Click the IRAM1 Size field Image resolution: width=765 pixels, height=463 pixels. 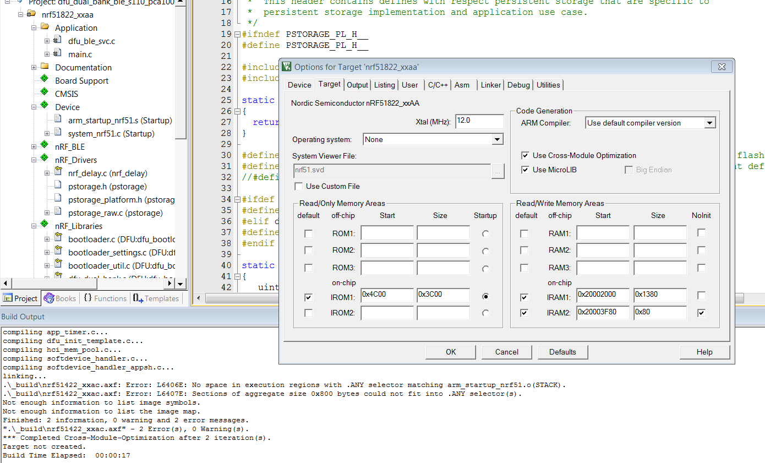(660, 296)
